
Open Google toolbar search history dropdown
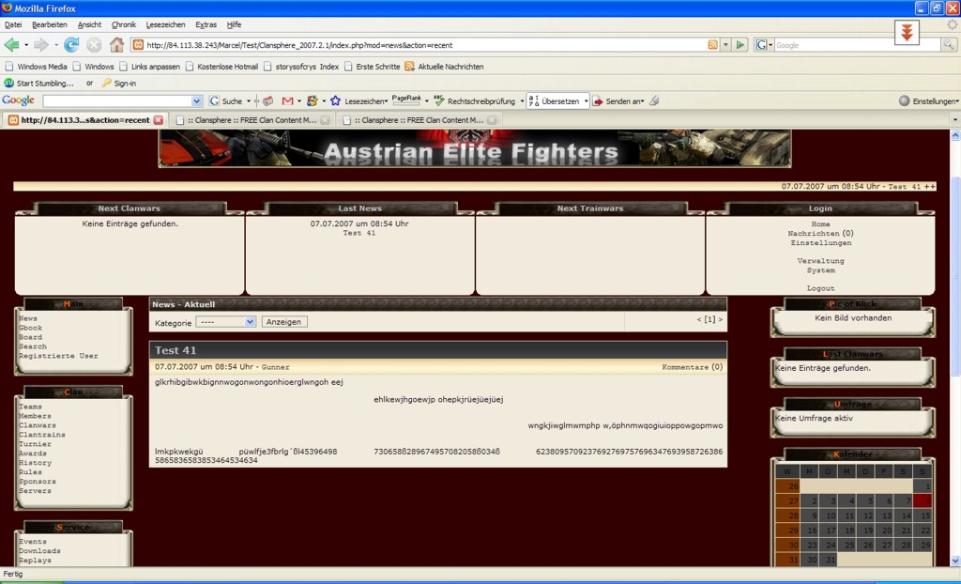pos(197,101)
